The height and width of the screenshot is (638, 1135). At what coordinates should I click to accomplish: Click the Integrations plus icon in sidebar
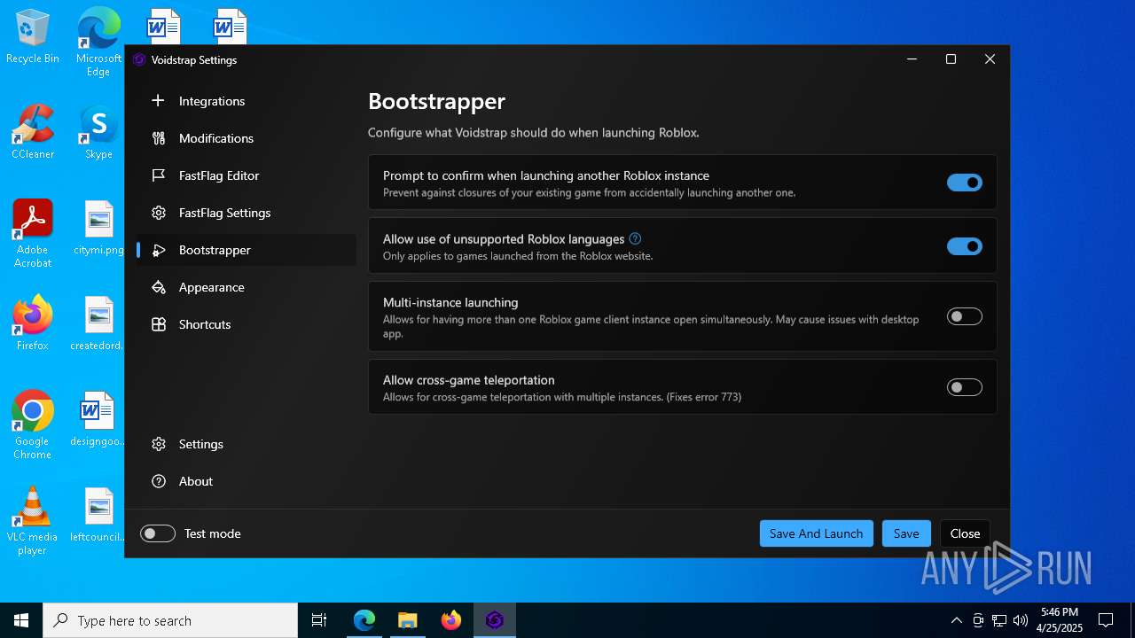point(159,101)
